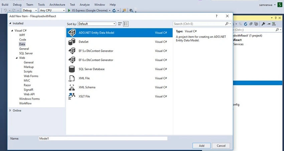
Task: Switch templates to small icons list view
Action: coord(126,24)
